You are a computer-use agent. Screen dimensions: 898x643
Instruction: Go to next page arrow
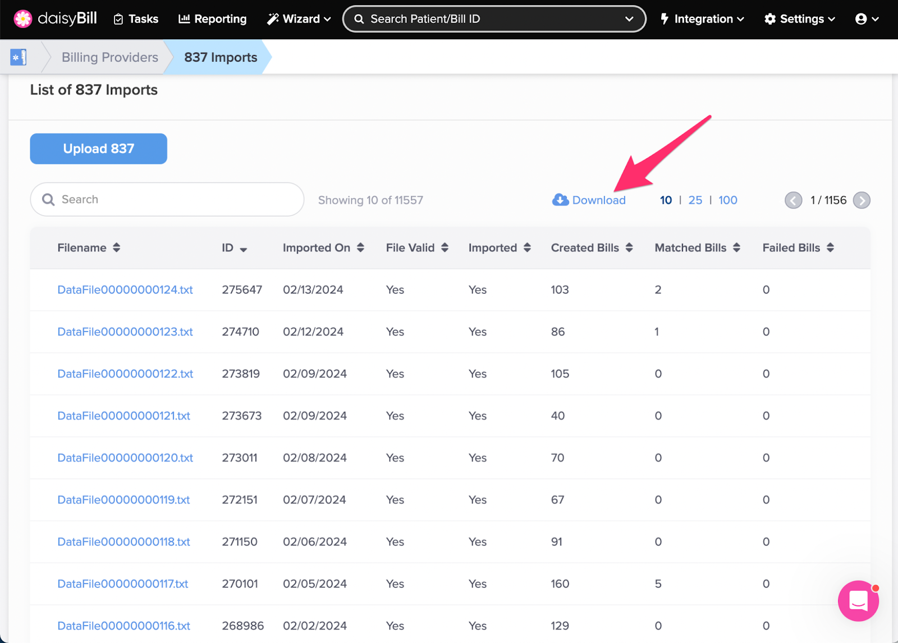click(862, 200)
